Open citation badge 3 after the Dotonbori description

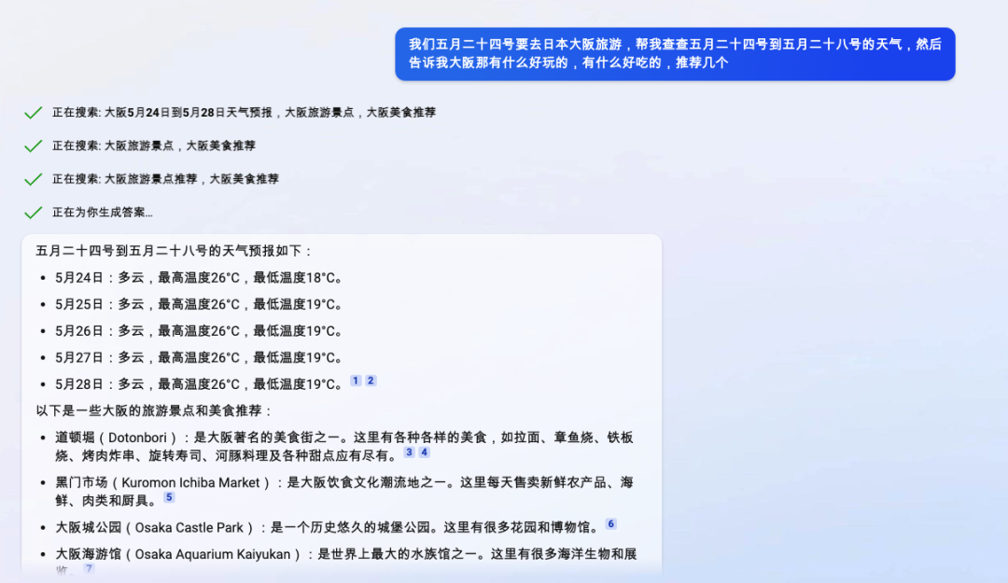408,452
